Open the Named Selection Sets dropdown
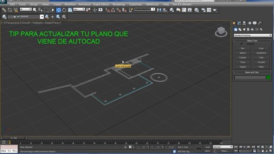 click(145, 9)
